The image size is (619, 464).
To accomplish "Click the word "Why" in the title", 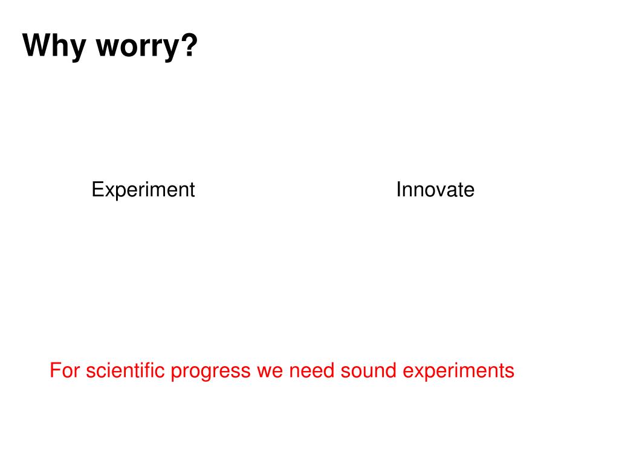I will (x=54, y=46).
